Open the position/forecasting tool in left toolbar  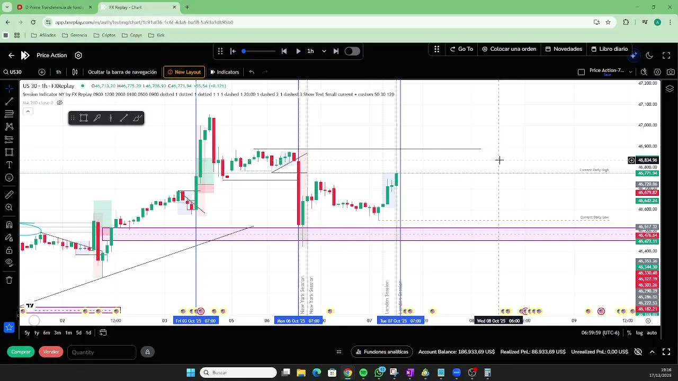pos(9,139)
